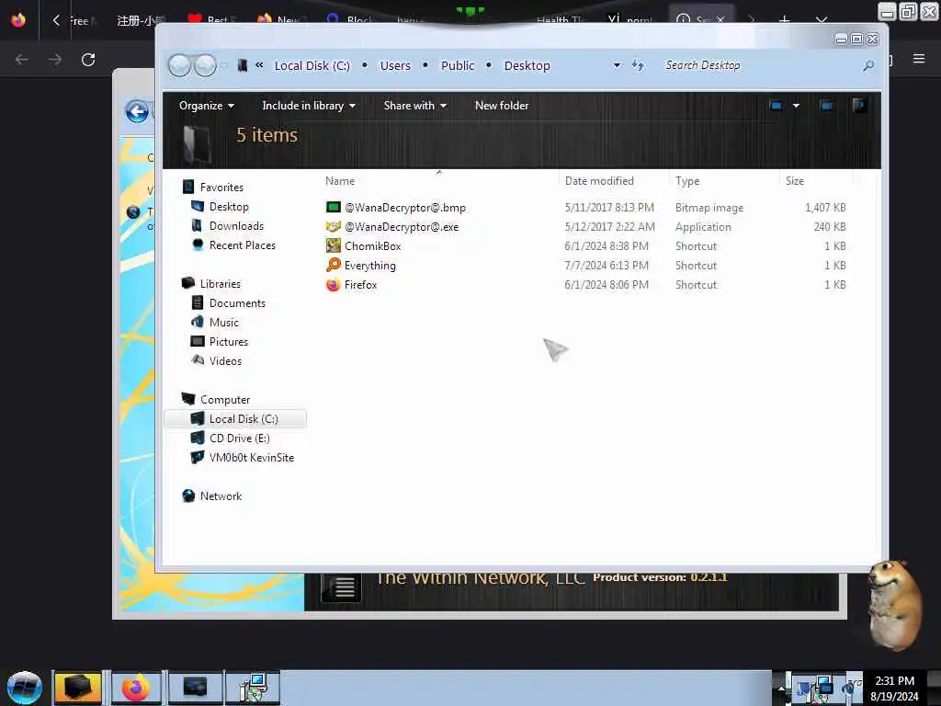Click the refresh icon in Explorer address bar
941x706 pixels.
[638, 65]
